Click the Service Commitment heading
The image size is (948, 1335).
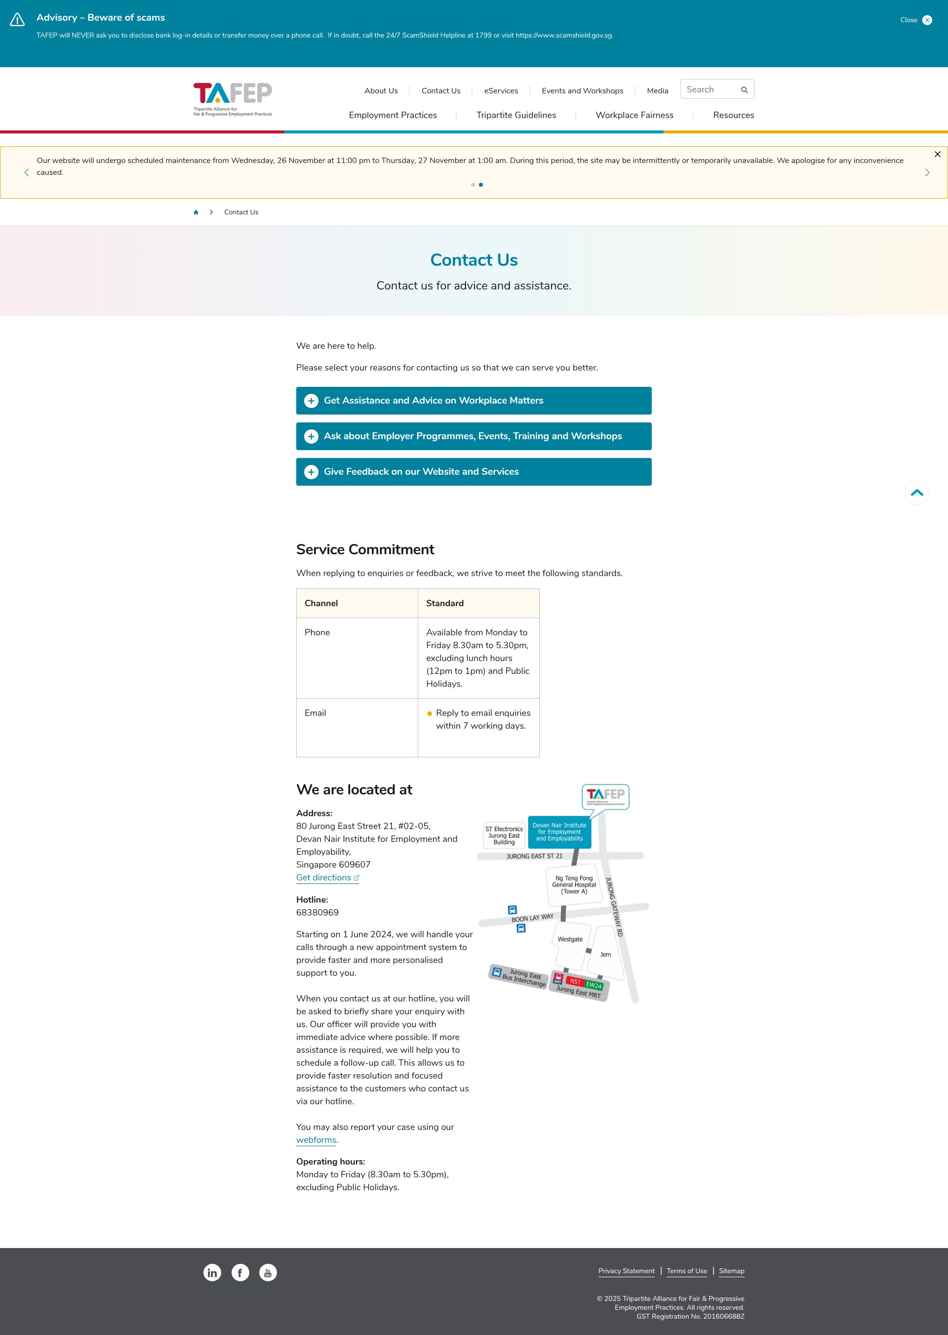pos(365,549)
